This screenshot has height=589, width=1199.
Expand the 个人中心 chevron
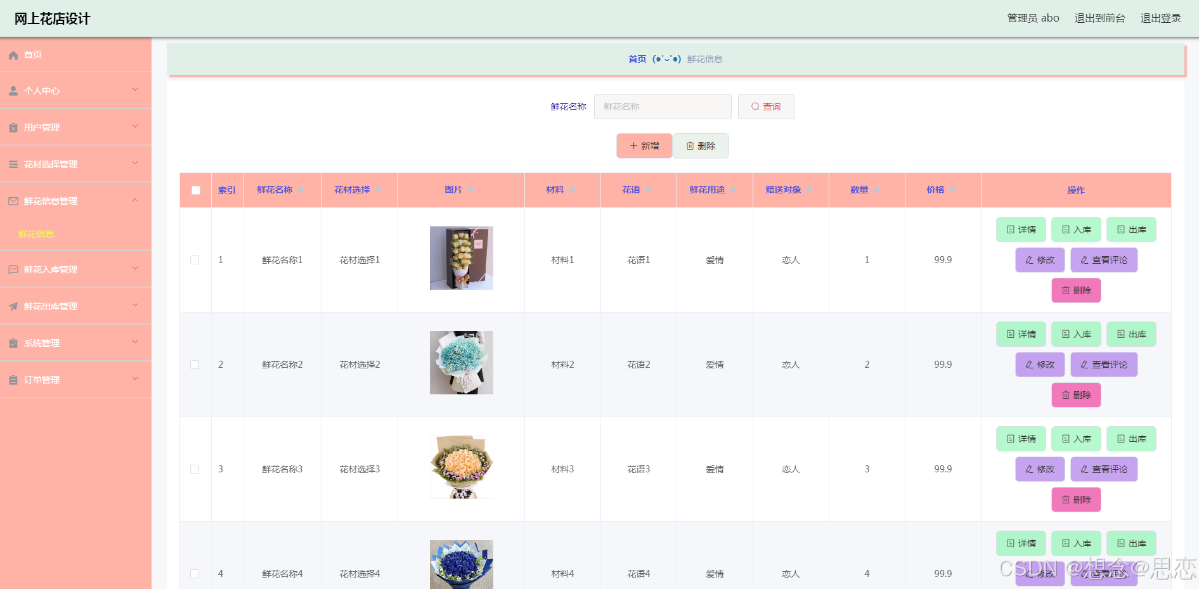pyautogui.click(x=135, y=90)
